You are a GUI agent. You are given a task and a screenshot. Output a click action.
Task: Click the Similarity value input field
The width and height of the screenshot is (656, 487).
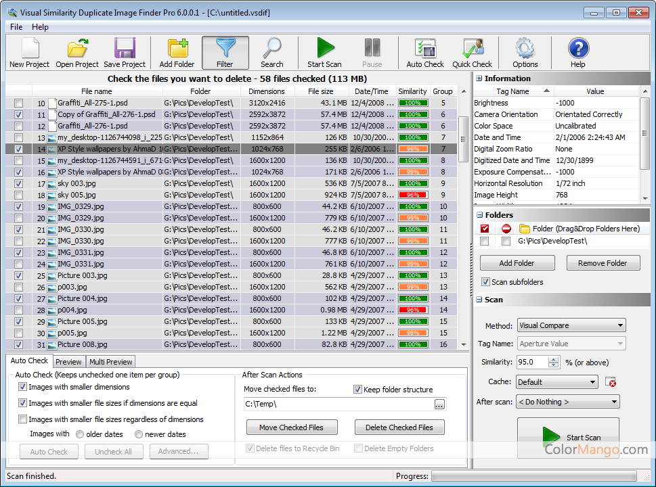point(533,362)
